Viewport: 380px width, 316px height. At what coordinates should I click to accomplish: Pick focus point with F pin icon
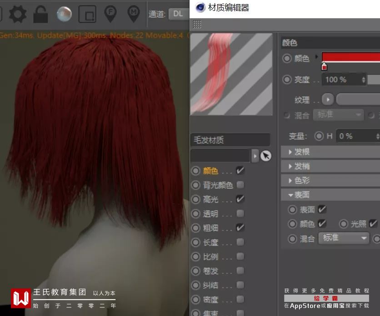(110, 14)
